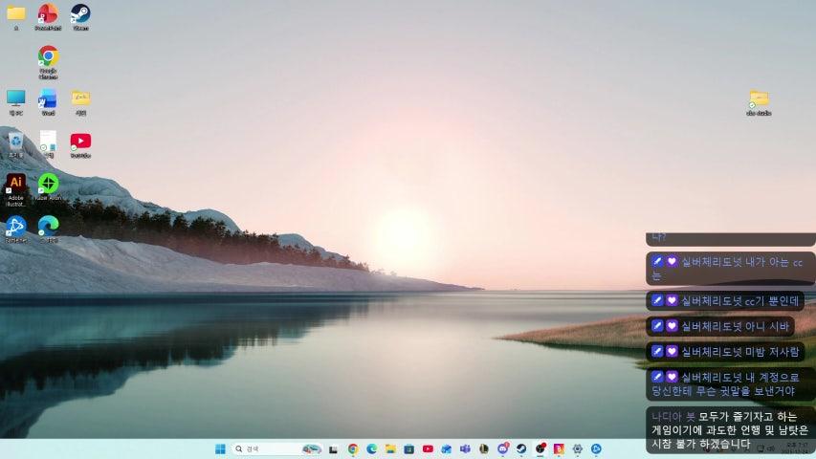Open the PowerPoint desktop shortcut
The image size is (816, 459).
(48, 14)
